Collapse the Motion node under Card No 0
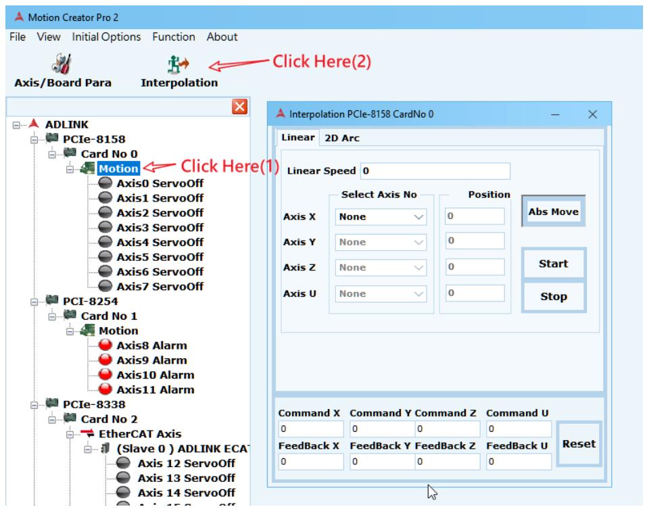This screenshot has height=511, width=645. (70, 169)
